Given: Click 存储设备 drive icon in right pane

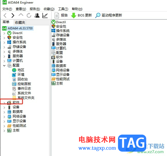Looking at the screenshot, I should pos(54,35).
